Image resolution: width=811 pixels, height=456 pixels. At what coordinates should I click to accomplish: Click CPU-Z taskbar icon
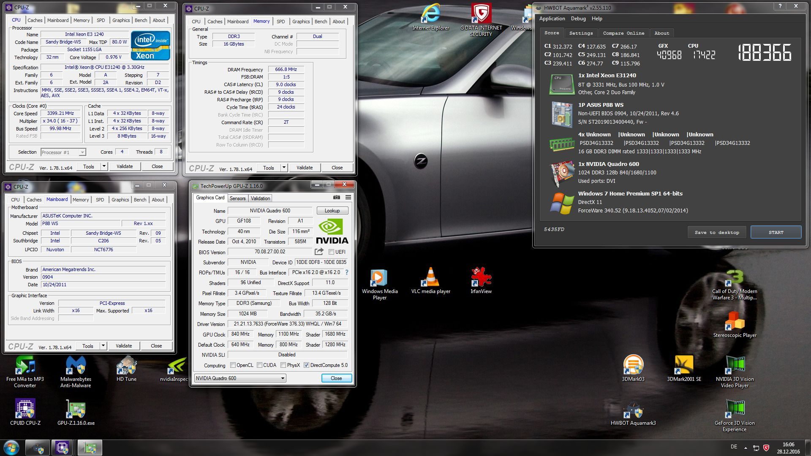click(62, 448)
